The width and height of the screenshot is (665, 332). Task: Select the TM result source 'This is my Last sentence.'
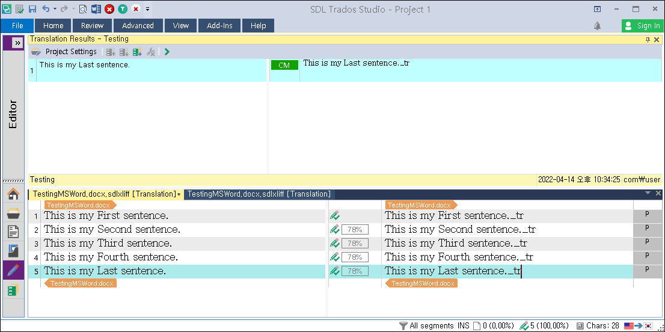84,66
